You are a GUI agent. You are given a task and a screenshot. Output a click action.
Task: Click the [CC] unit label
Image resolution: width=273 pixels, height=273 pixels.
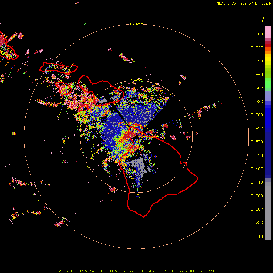[259, 21]
